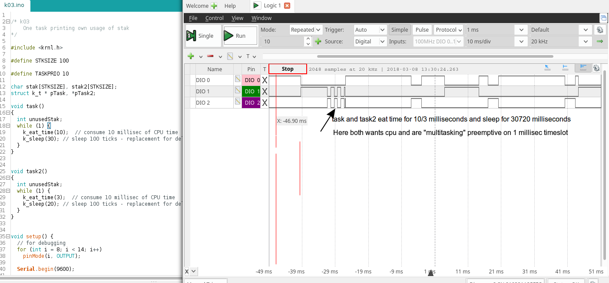Toggle the Pulse trigger mode button
The width and height of the screenshot is (609, 283).
[x=422, y=30]
